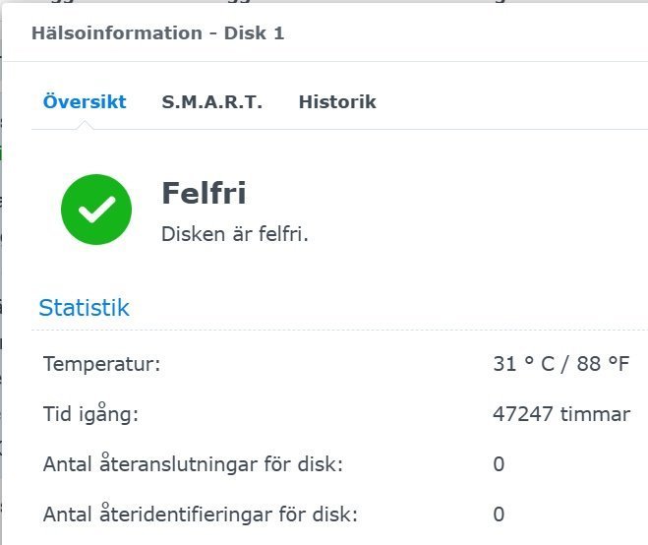The width and height of the screenshot is (648, 545).
Task: Select the 'Tid igång' label
Action: coord(91,414)
